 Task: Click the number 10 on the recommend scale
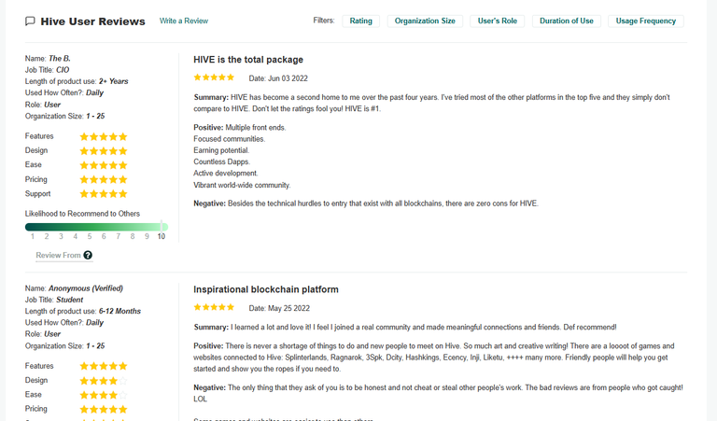pyautogui.click(x=162, y=236)
